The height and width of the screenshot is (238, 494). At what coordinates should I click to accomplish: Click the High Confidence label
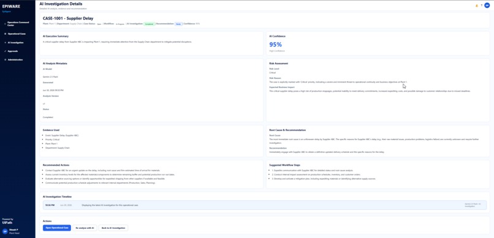277,51
